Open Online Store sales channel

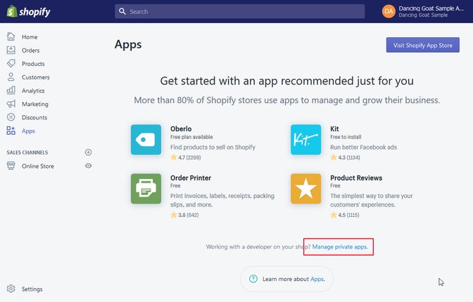point(38,166)
